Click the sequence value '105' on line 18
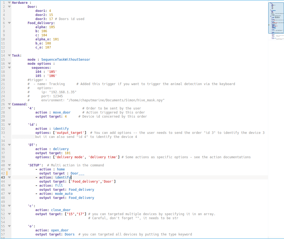 tap(52, 72)
